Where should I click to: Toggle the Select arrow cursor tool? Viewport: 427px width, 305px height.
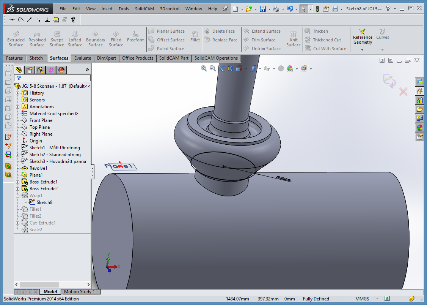[303, 9]
